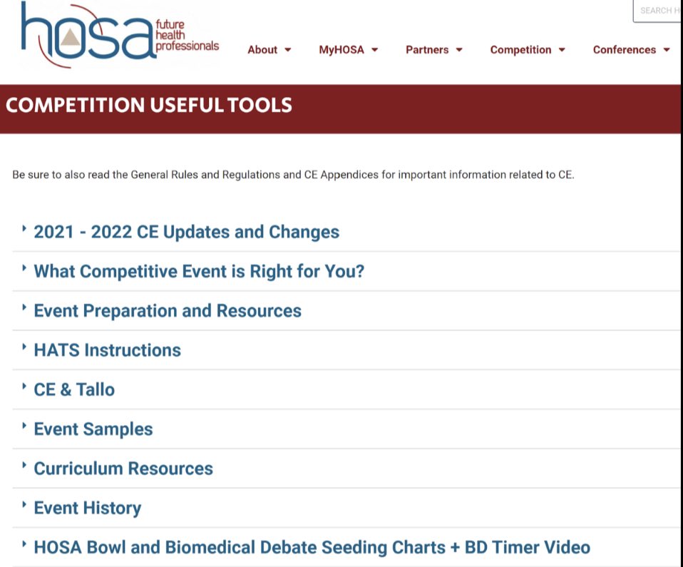Open the Partners menu
Image resolution: width=683 pixels, height=567 pixels.
(433, 50)
